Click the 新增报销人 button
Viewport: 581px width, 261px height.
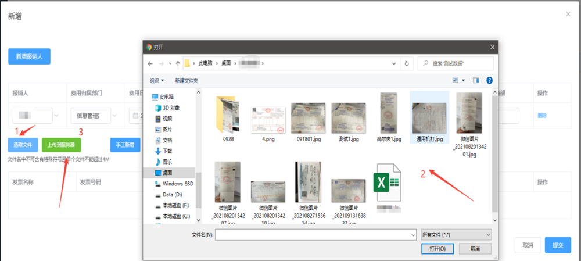pos(29,56)
